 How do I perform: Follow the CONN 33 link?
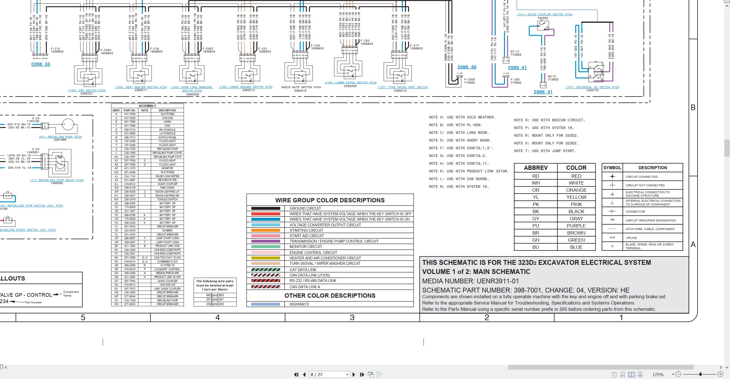coord(40,64)
